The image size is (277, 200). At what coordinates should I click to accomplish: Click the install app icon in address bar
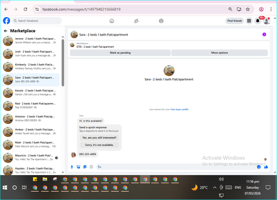pyautogui.click(x=239, y=9)
